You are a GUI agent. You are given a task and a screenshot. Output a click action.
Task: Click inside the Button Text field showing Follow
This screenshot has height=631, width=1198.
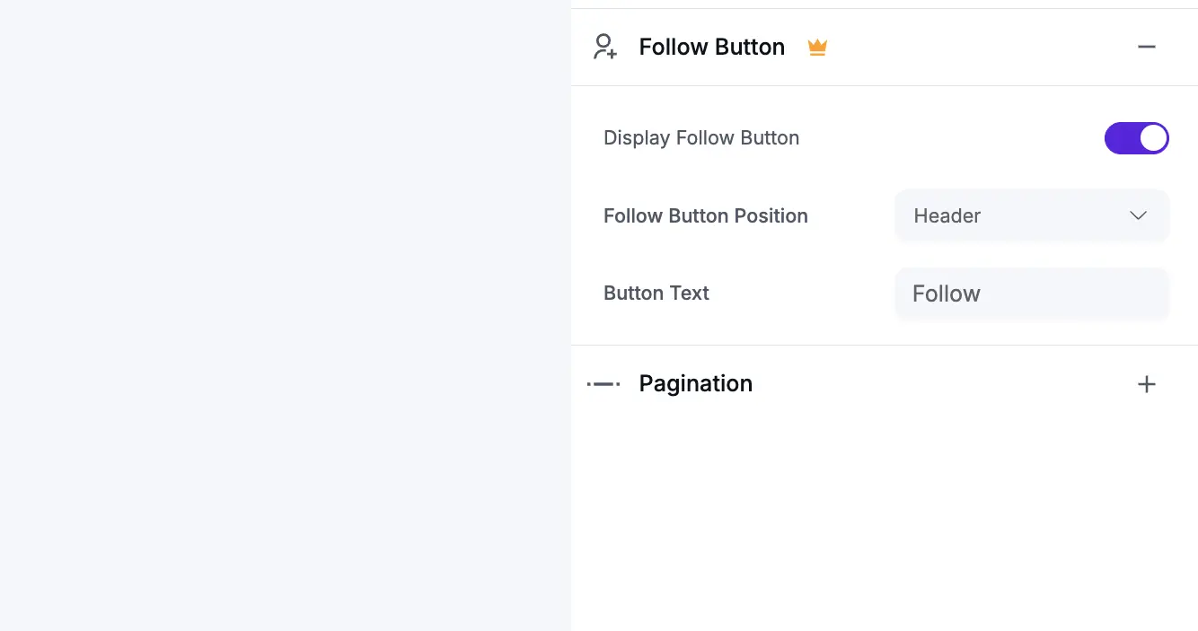tap(1031, 294)
